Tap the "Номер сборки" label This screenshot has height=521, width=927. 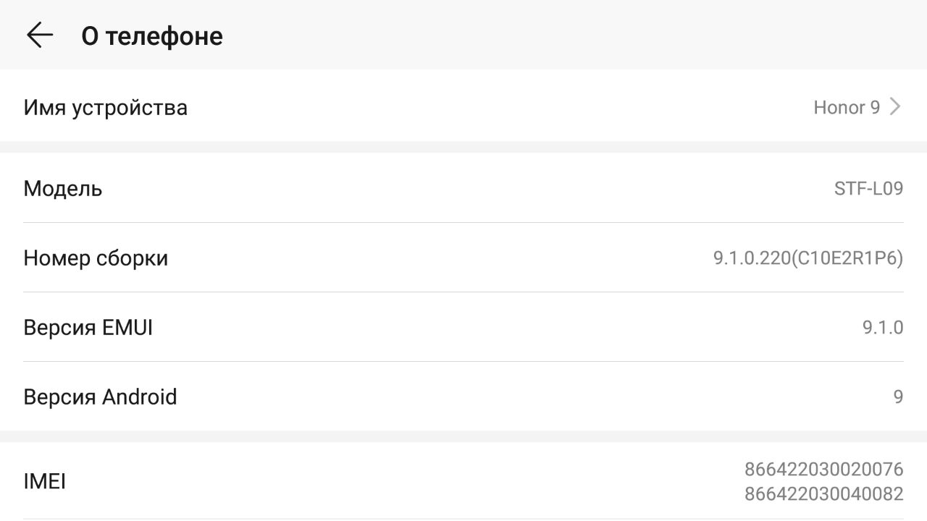pyautogui.click(x=96, y=258)
